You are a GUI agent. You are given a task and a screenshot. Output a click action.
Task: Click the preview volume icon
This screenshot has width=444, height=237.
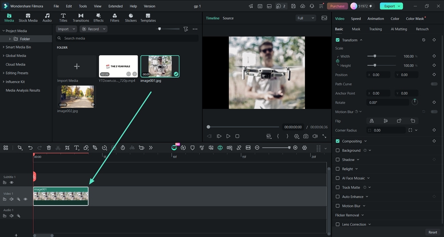coord(315,136)
